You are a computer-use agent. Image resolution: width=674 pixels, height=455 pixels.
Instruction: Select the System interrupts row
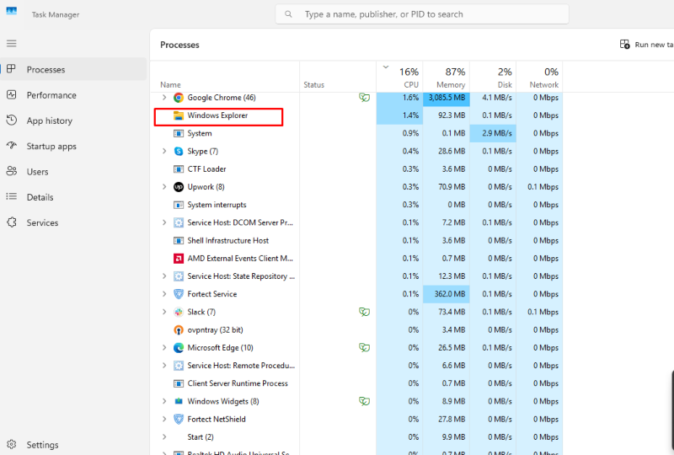pyautogui.click(x=356, y=205)
